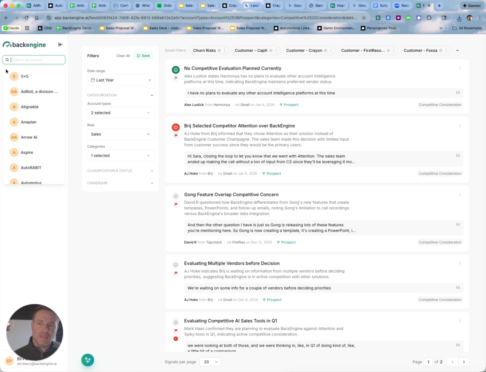Viewport: 486px width, 372px height.
Task: Bookmark this page with star icon
Action: tap(364, 18)
